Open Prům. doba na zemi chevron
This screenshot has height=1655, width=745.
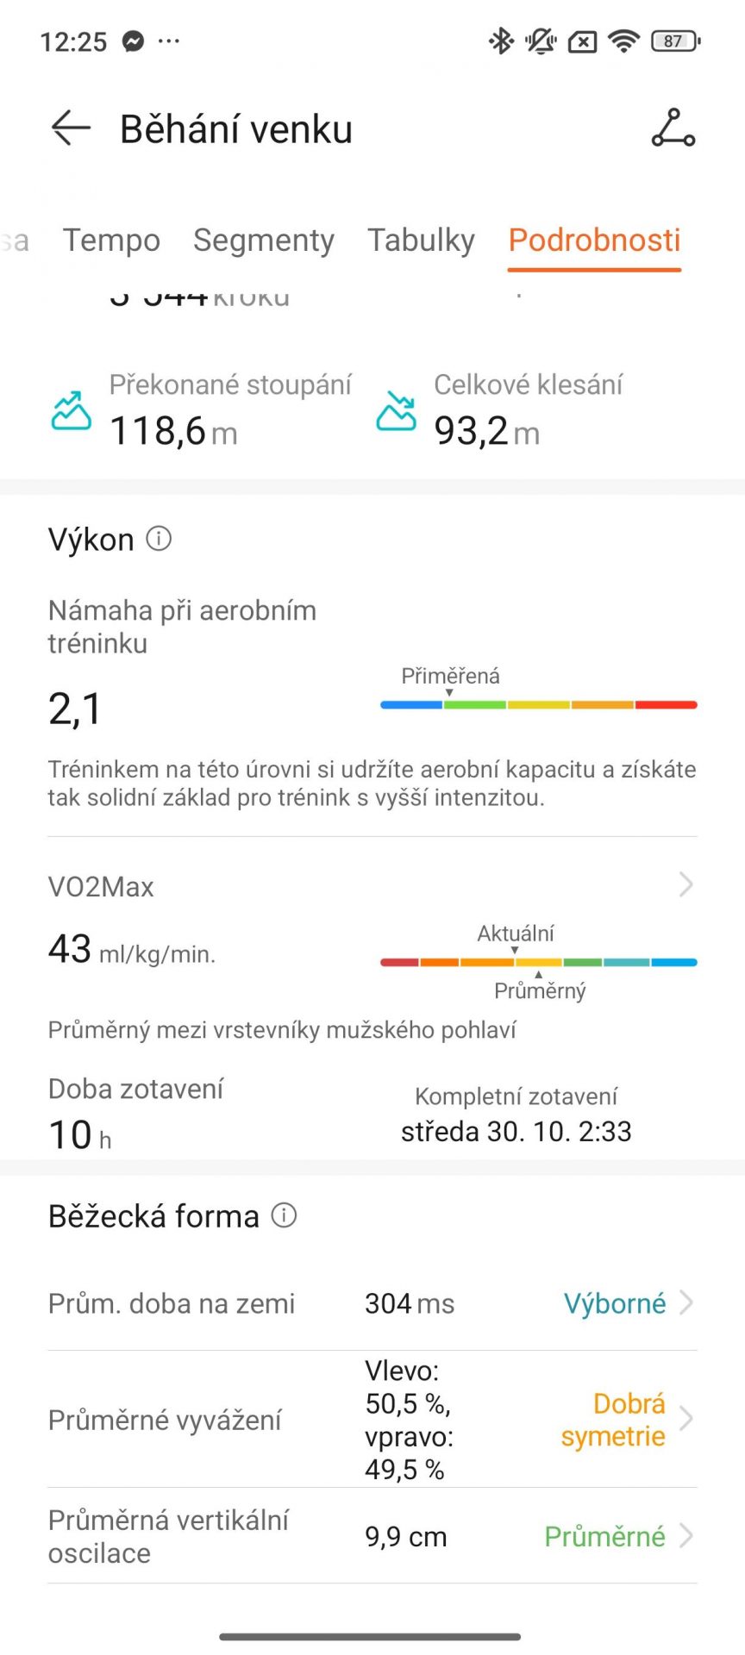[686, 1302]
